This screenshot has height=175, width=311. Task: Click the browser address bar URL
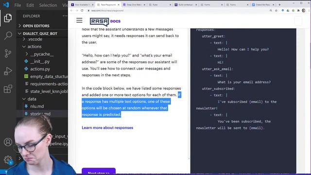[x=107, y=11]
